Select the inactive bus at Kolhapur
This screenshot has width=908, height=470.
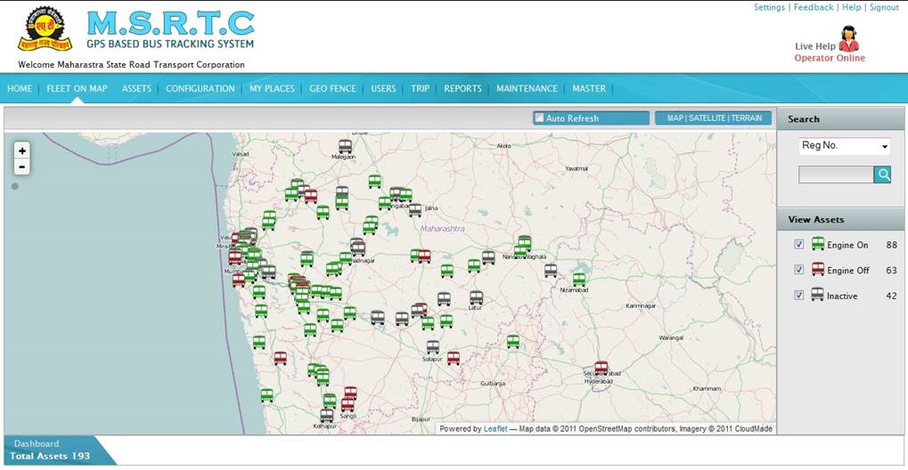(327, 415)
